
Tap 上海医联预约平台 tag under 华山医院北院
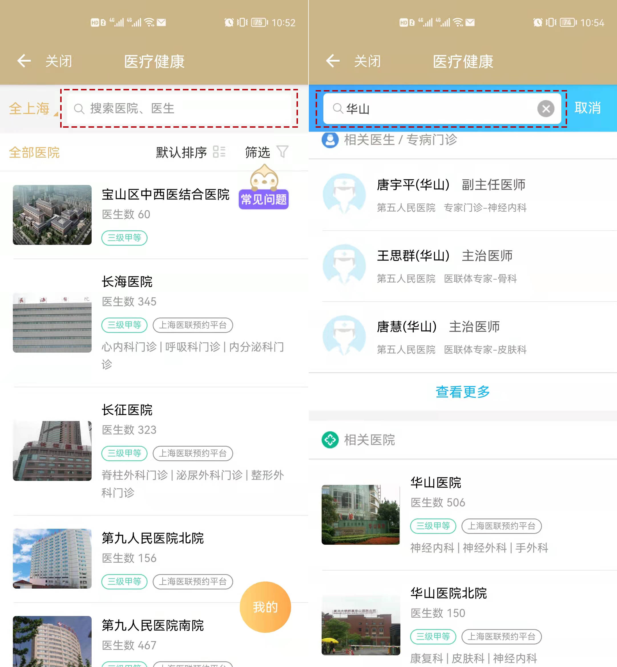pyautogui.click(x=501, y=636)
